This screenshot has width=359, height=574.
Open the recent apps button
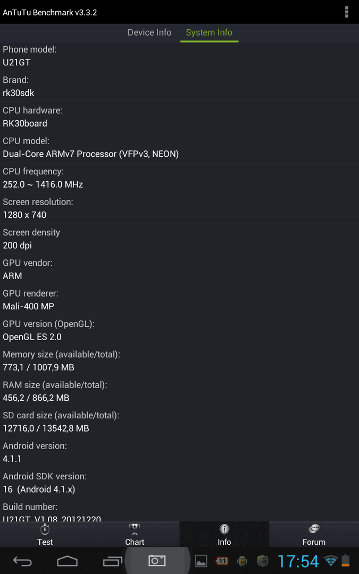[112, 561]
